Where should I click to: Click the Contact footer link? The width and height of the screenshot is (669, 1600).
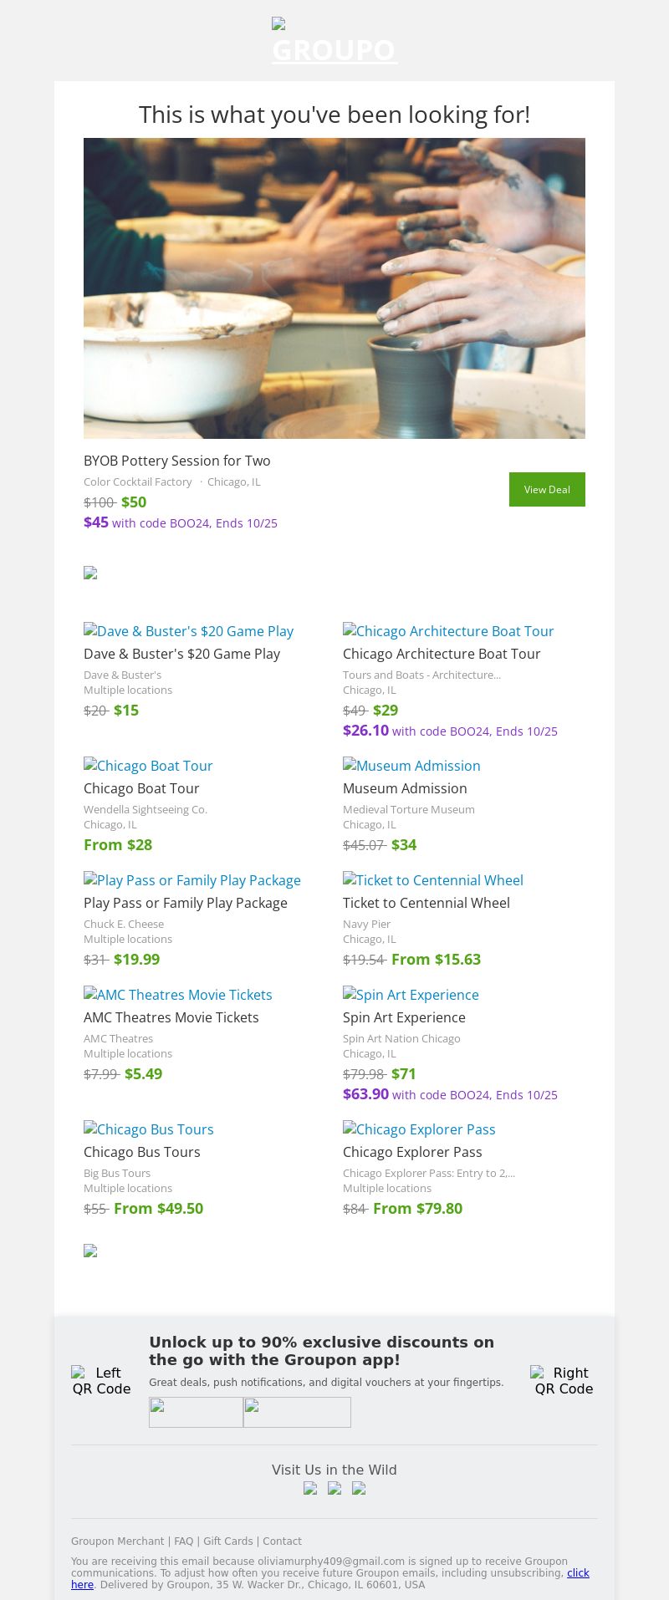click(x=282, y=1541)
